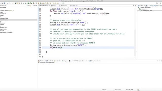Click the Open Type icon in toolbar
The width and height of the screenshot is (162, 91).
point(43,3)
